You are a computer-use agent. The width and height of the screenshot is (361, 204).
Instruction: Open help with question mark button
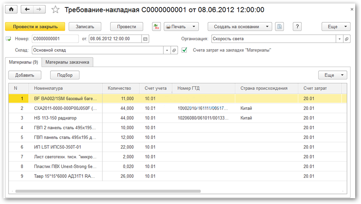coord(297,27)
